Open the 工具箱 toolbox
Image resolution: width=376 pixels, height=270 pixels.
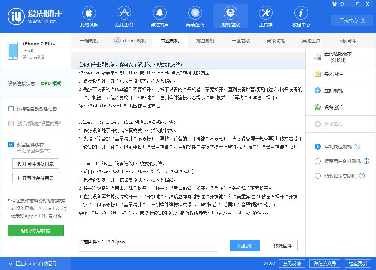[x=266, y=16]
